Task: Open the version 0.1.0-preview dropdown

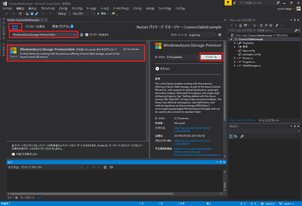Action: click(183, 57)
